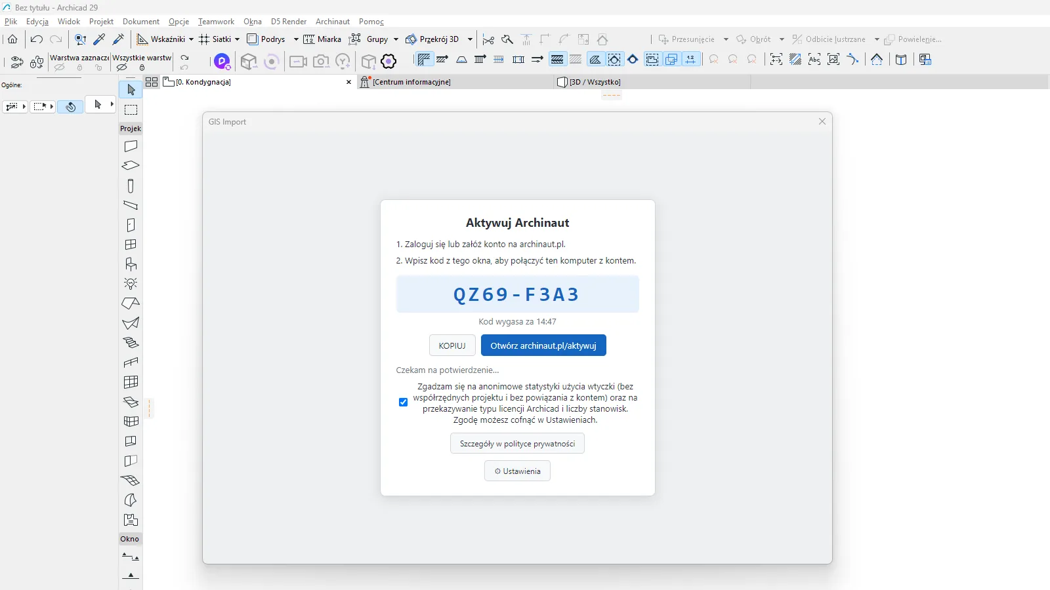
Task: Open the Grupy dropdown arrow
Action: 396,39
